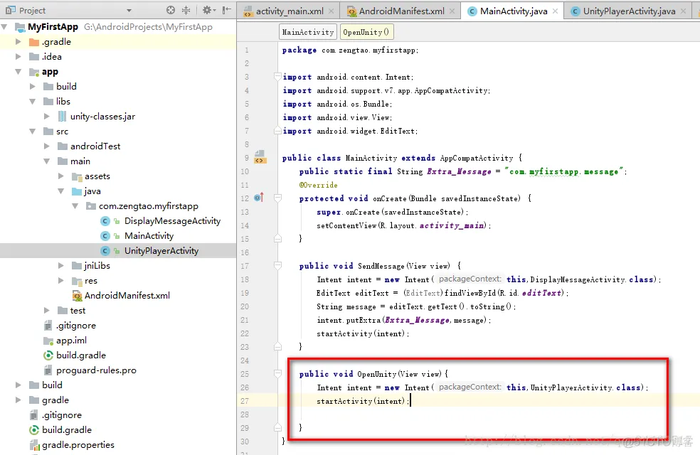
Task: Fold the onCreate method at line 12
Action: [277, 198]
